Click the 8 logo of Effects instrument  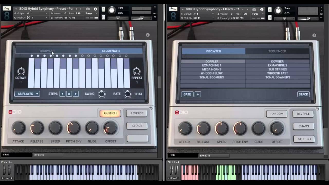(173, 16)
